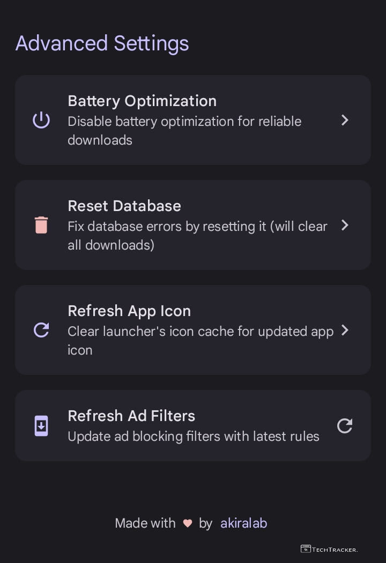Click "Clear launcher's icon cache" description text

tap(201, 340)
